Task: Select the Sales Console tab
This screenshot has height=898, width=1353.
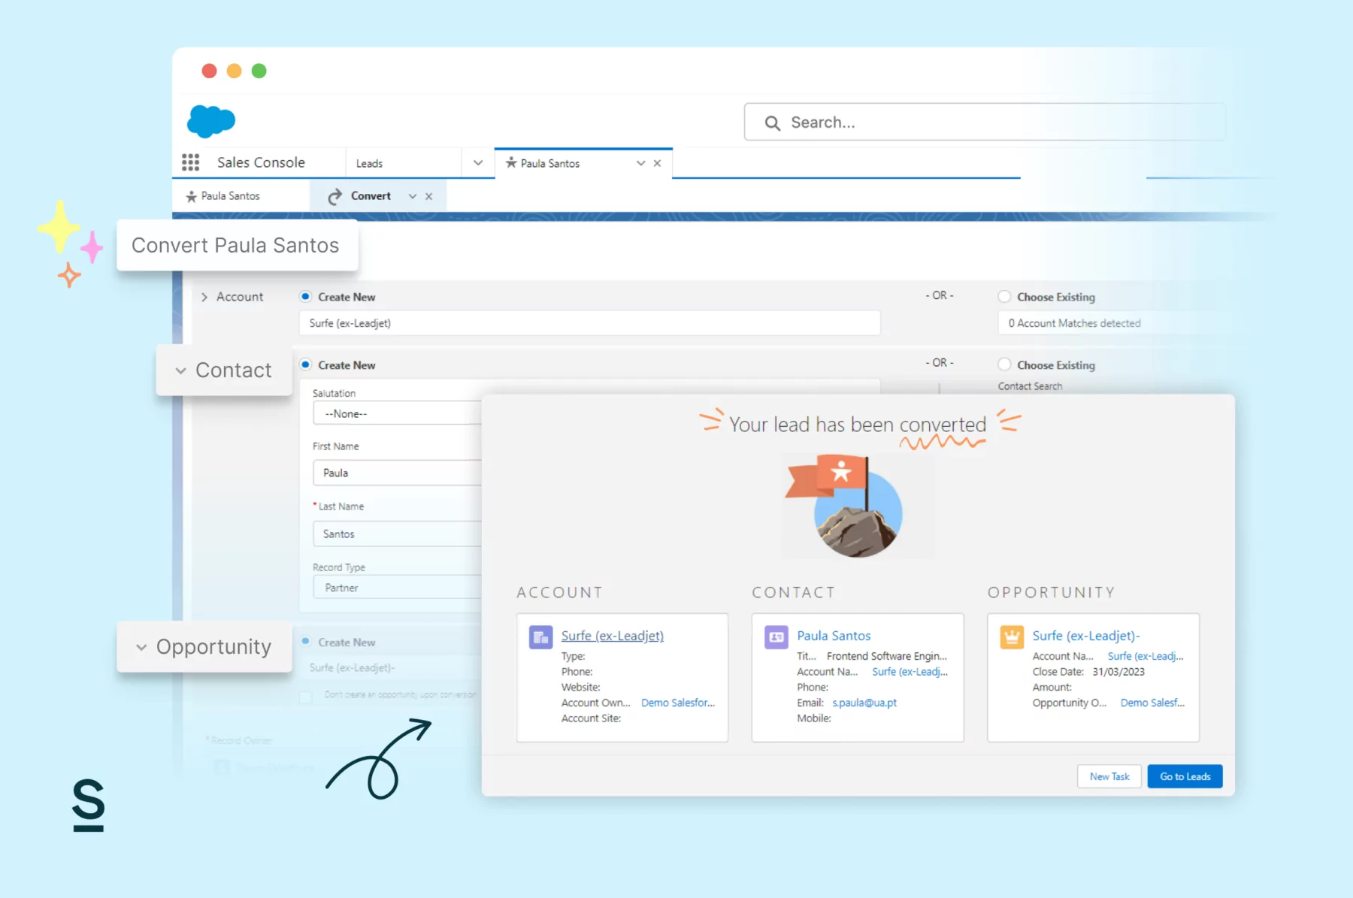Action: [x=259, y=162]
